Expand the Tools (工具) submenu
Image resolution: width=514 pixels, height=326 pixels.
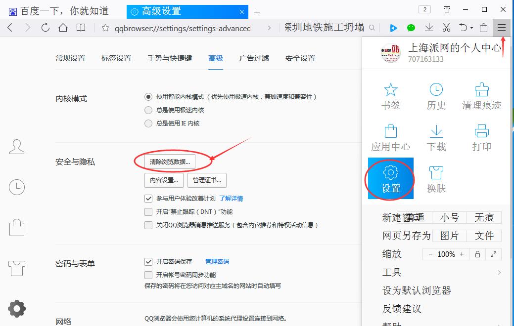coord(441,272)
